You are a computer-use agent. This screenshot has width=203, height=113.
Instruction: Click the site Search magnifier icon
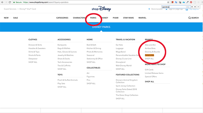coord(189,18)
